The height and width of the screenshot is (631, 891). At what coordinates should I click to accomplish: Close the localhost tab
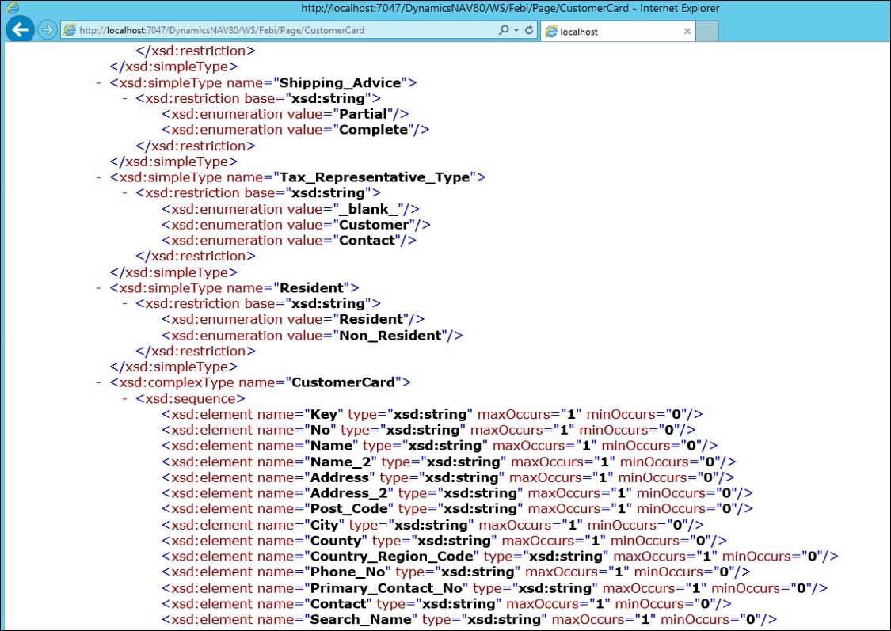(687, 32)
